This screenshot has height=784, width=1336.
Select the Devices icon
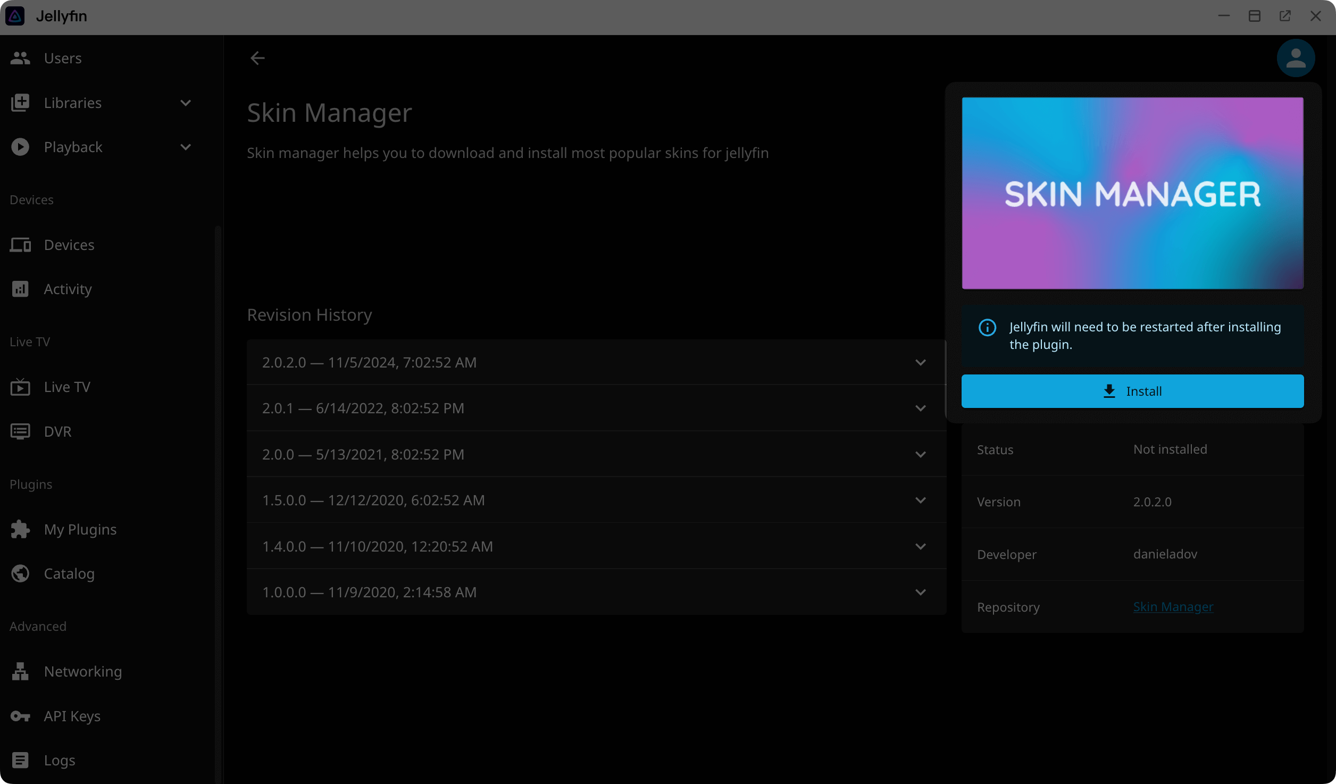point(20,245)
